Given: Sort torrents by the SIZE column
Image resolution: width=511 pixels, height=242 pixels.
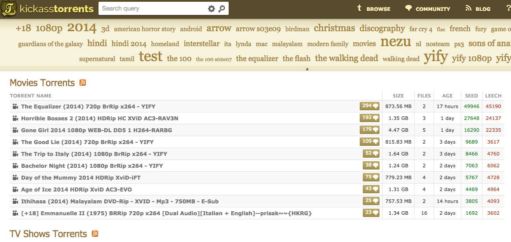Looking at the screenshot, I should pyautogui.click(x=398, y=96).
